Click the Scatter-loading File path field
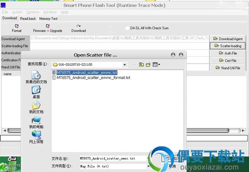Screen dimensions: 249x172 (120, 46)
